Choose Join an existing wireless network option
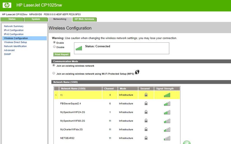Screen dimensions: 231x144 pos(54,65)
